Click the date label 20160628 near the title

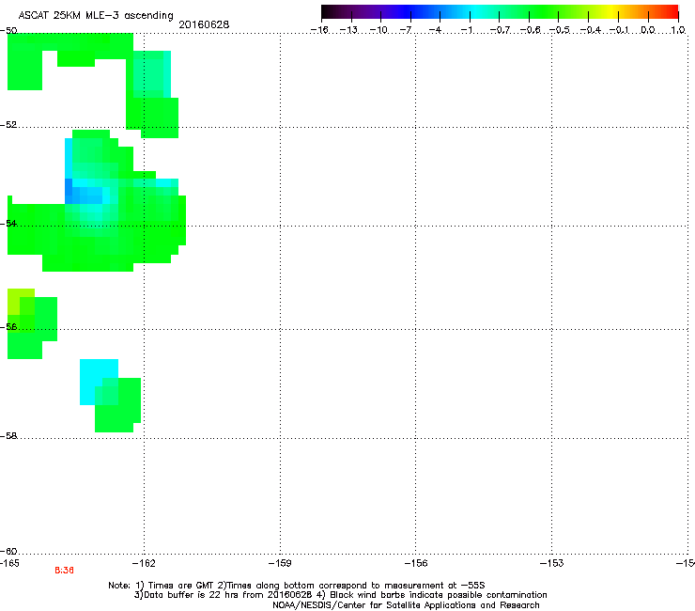tap(204, 24)
